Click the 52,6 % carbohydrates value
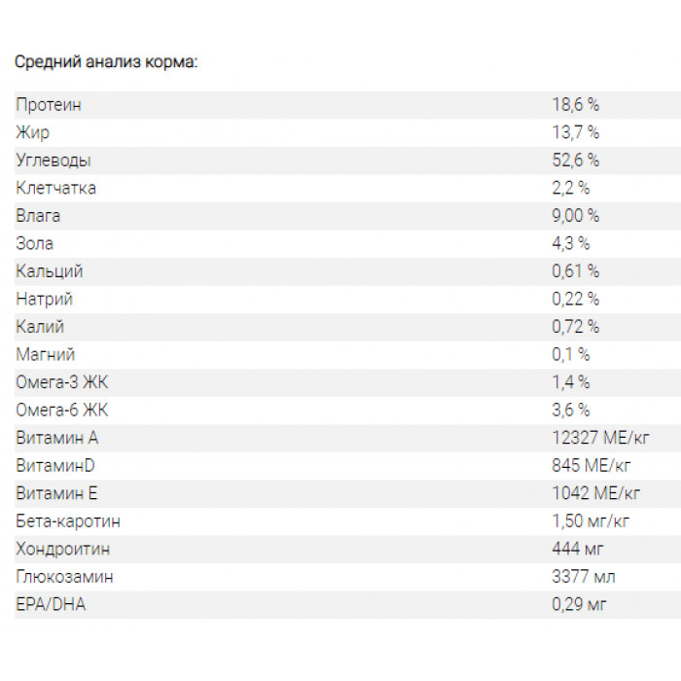Viewport: 681px width, 681px height. click(x=576, y=161)
